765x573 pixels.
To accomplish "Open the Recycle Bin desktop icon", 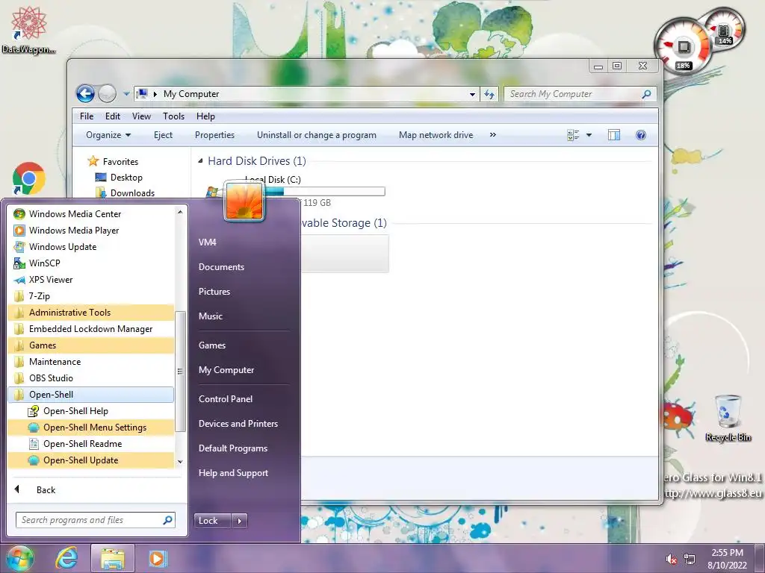I will [x=728, y=418].
